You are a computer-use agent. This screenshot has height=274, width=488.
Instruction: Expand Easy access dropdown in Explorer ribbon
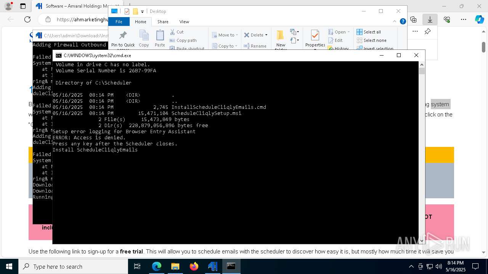click(294, 40)
